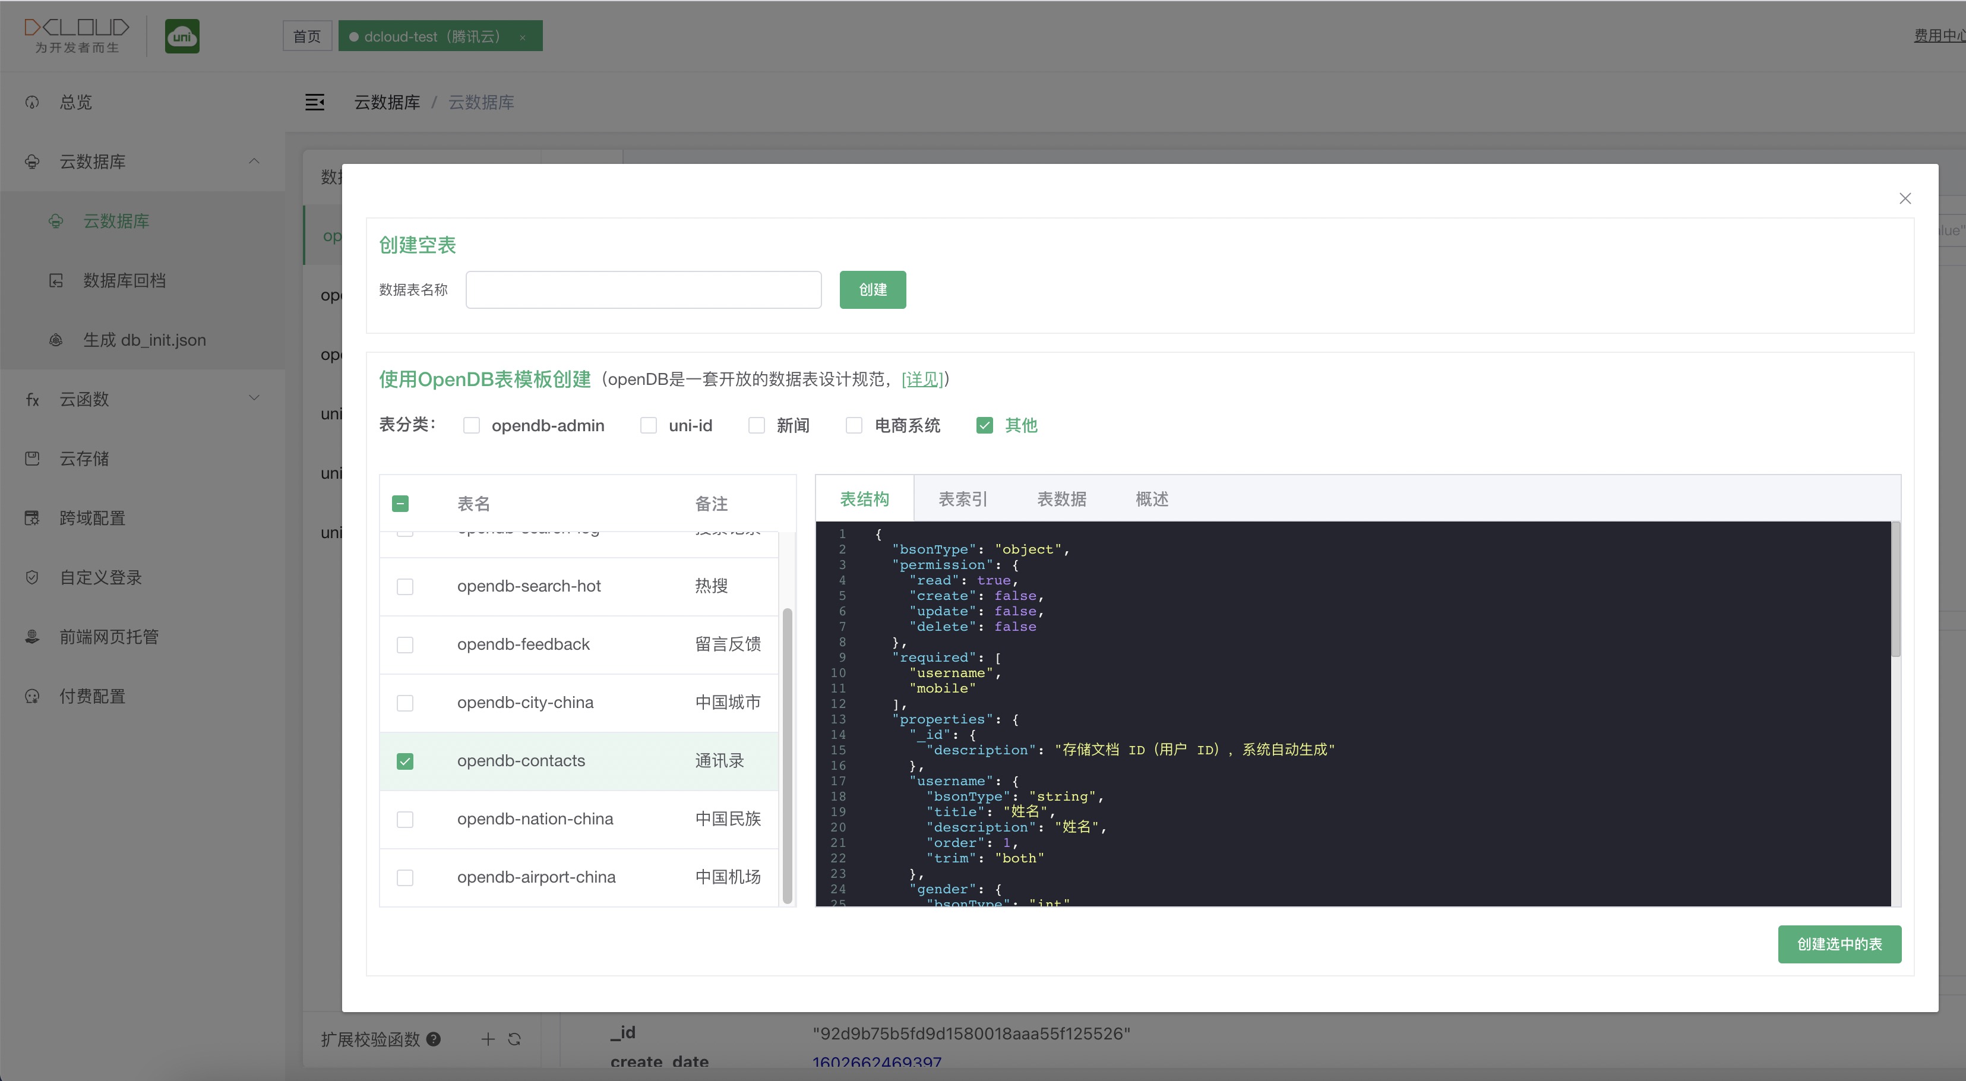Select opendb-city-china table name
The width and height of the screenshot is (1966, 1081).
click(525, 702)
